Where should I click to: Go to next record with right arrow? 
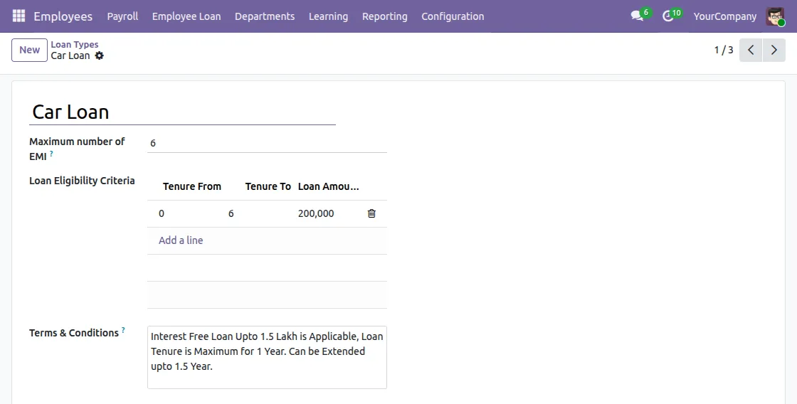[x=774, y=50]
